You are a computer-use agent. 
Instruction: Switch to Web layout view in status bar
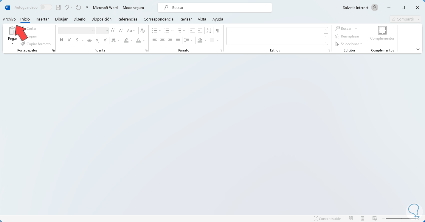point(375,218)
